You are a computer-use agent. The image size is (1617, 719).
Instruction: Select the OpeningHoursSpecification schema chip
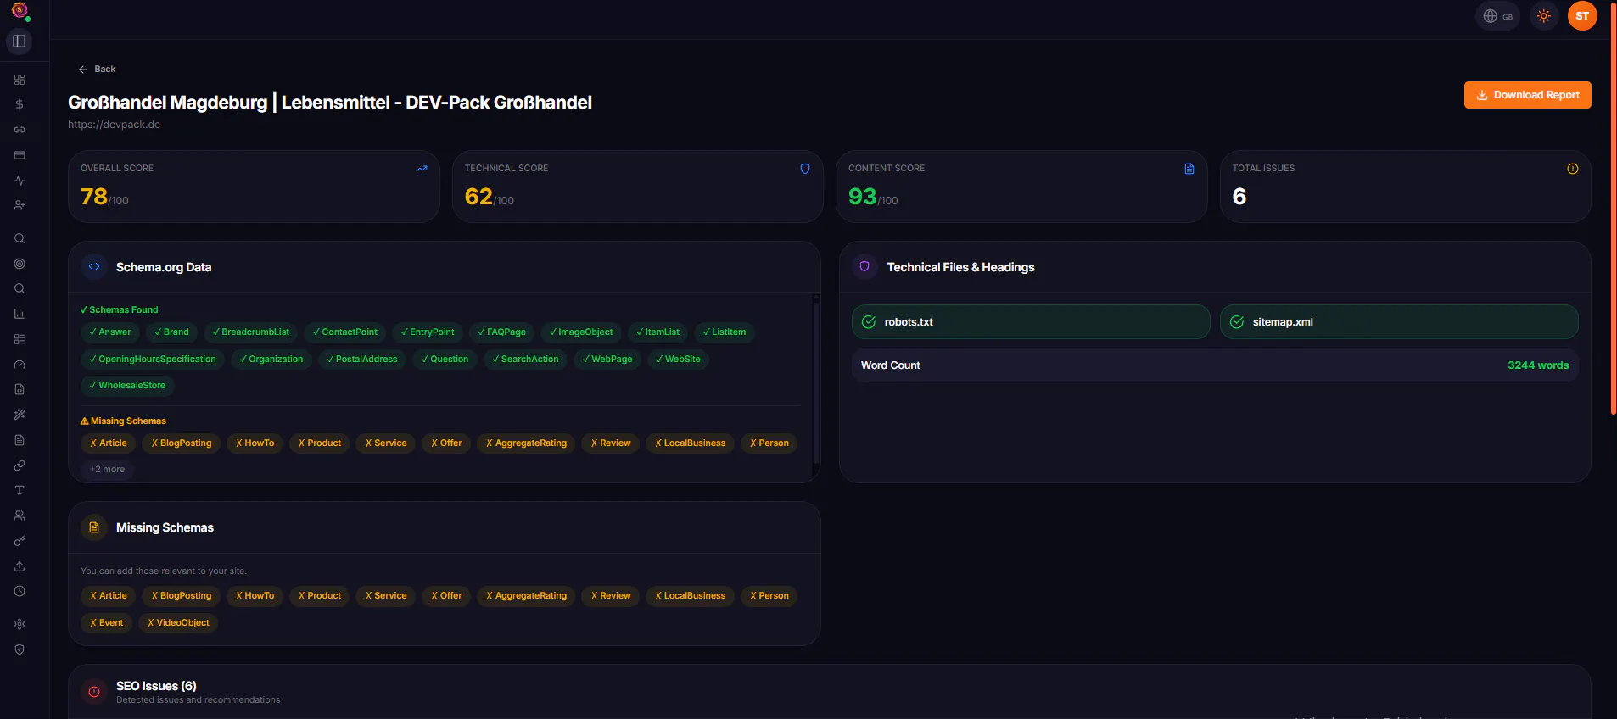[153, 359]
